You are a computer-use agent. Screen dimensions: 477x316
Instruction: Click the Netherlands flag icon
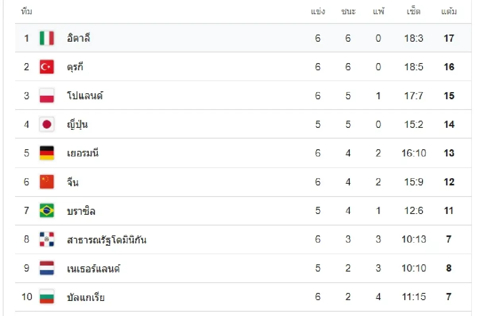(47, 268)
